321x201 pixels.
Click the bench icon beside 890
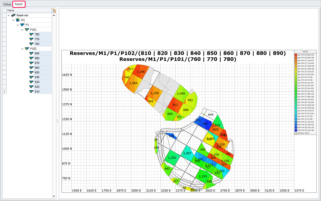point(31,53)
